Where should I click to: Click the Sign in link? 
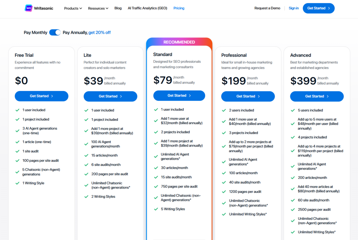(294, 8)
